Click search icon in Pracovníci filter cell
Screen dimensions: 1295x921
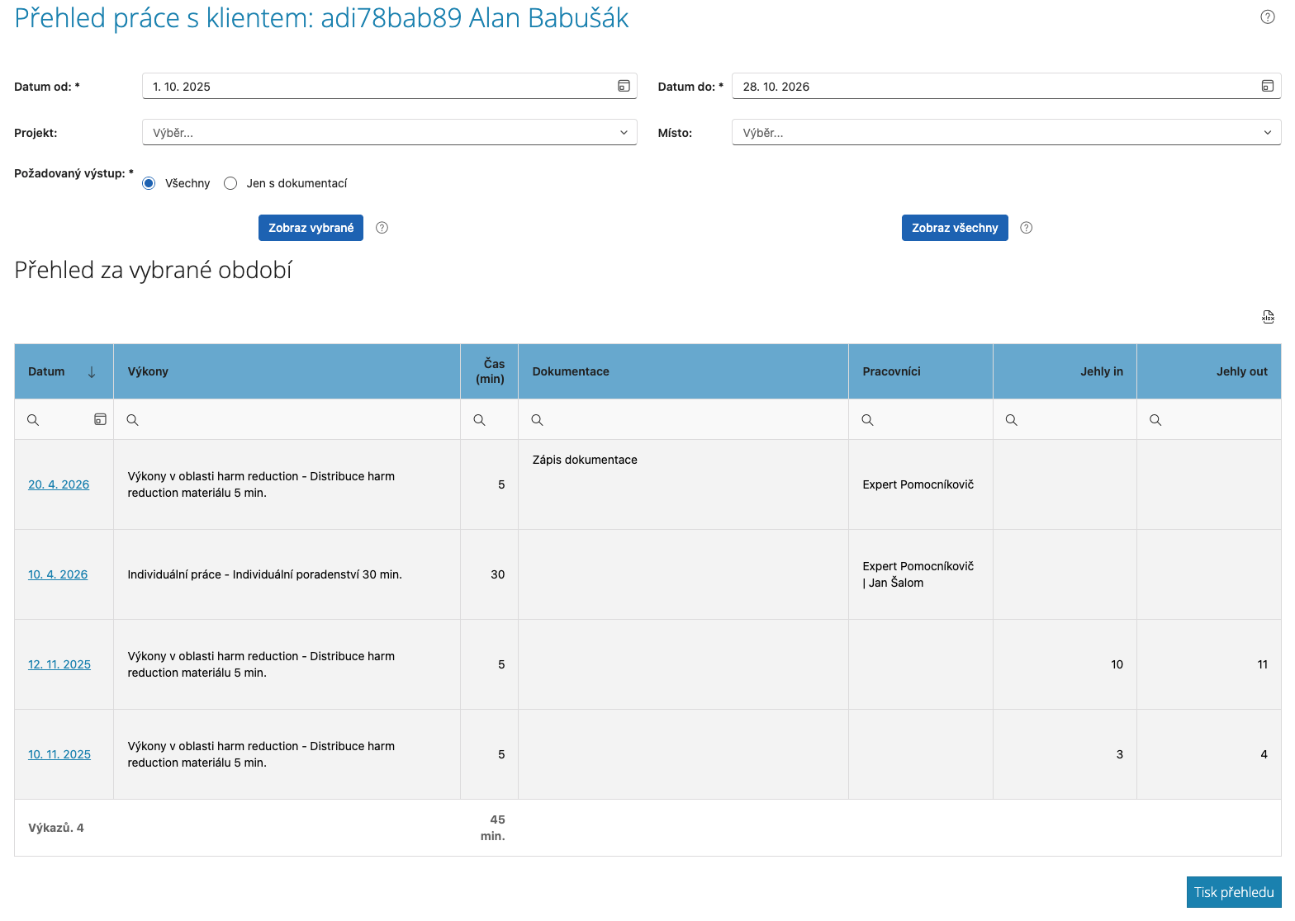coord(867,420)
